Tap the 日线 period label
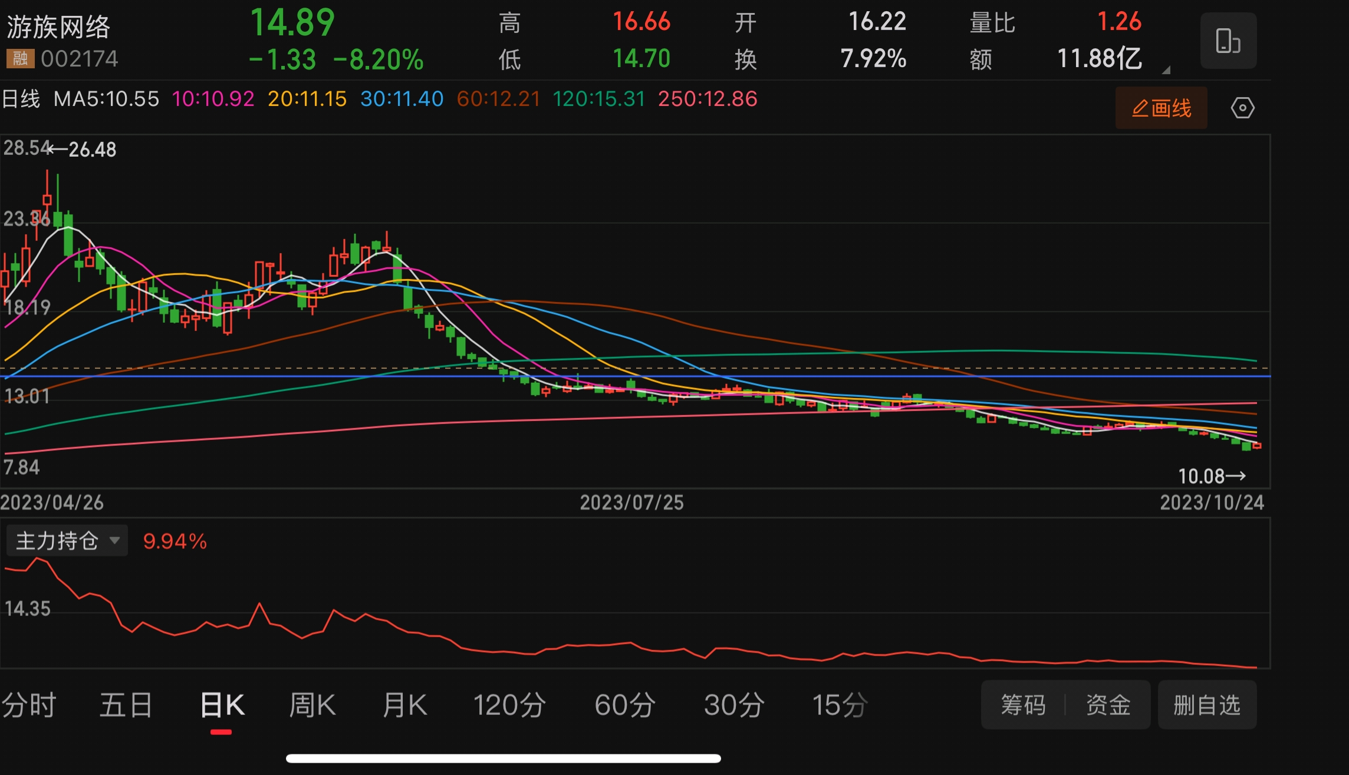The height and width of the screenshot is (775, 1349). (x=21, y=99)
